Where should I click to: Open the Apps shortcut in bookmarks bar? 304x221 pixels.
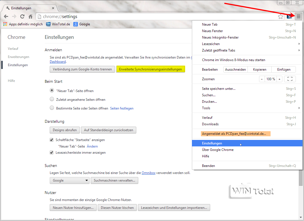point(23,24)
